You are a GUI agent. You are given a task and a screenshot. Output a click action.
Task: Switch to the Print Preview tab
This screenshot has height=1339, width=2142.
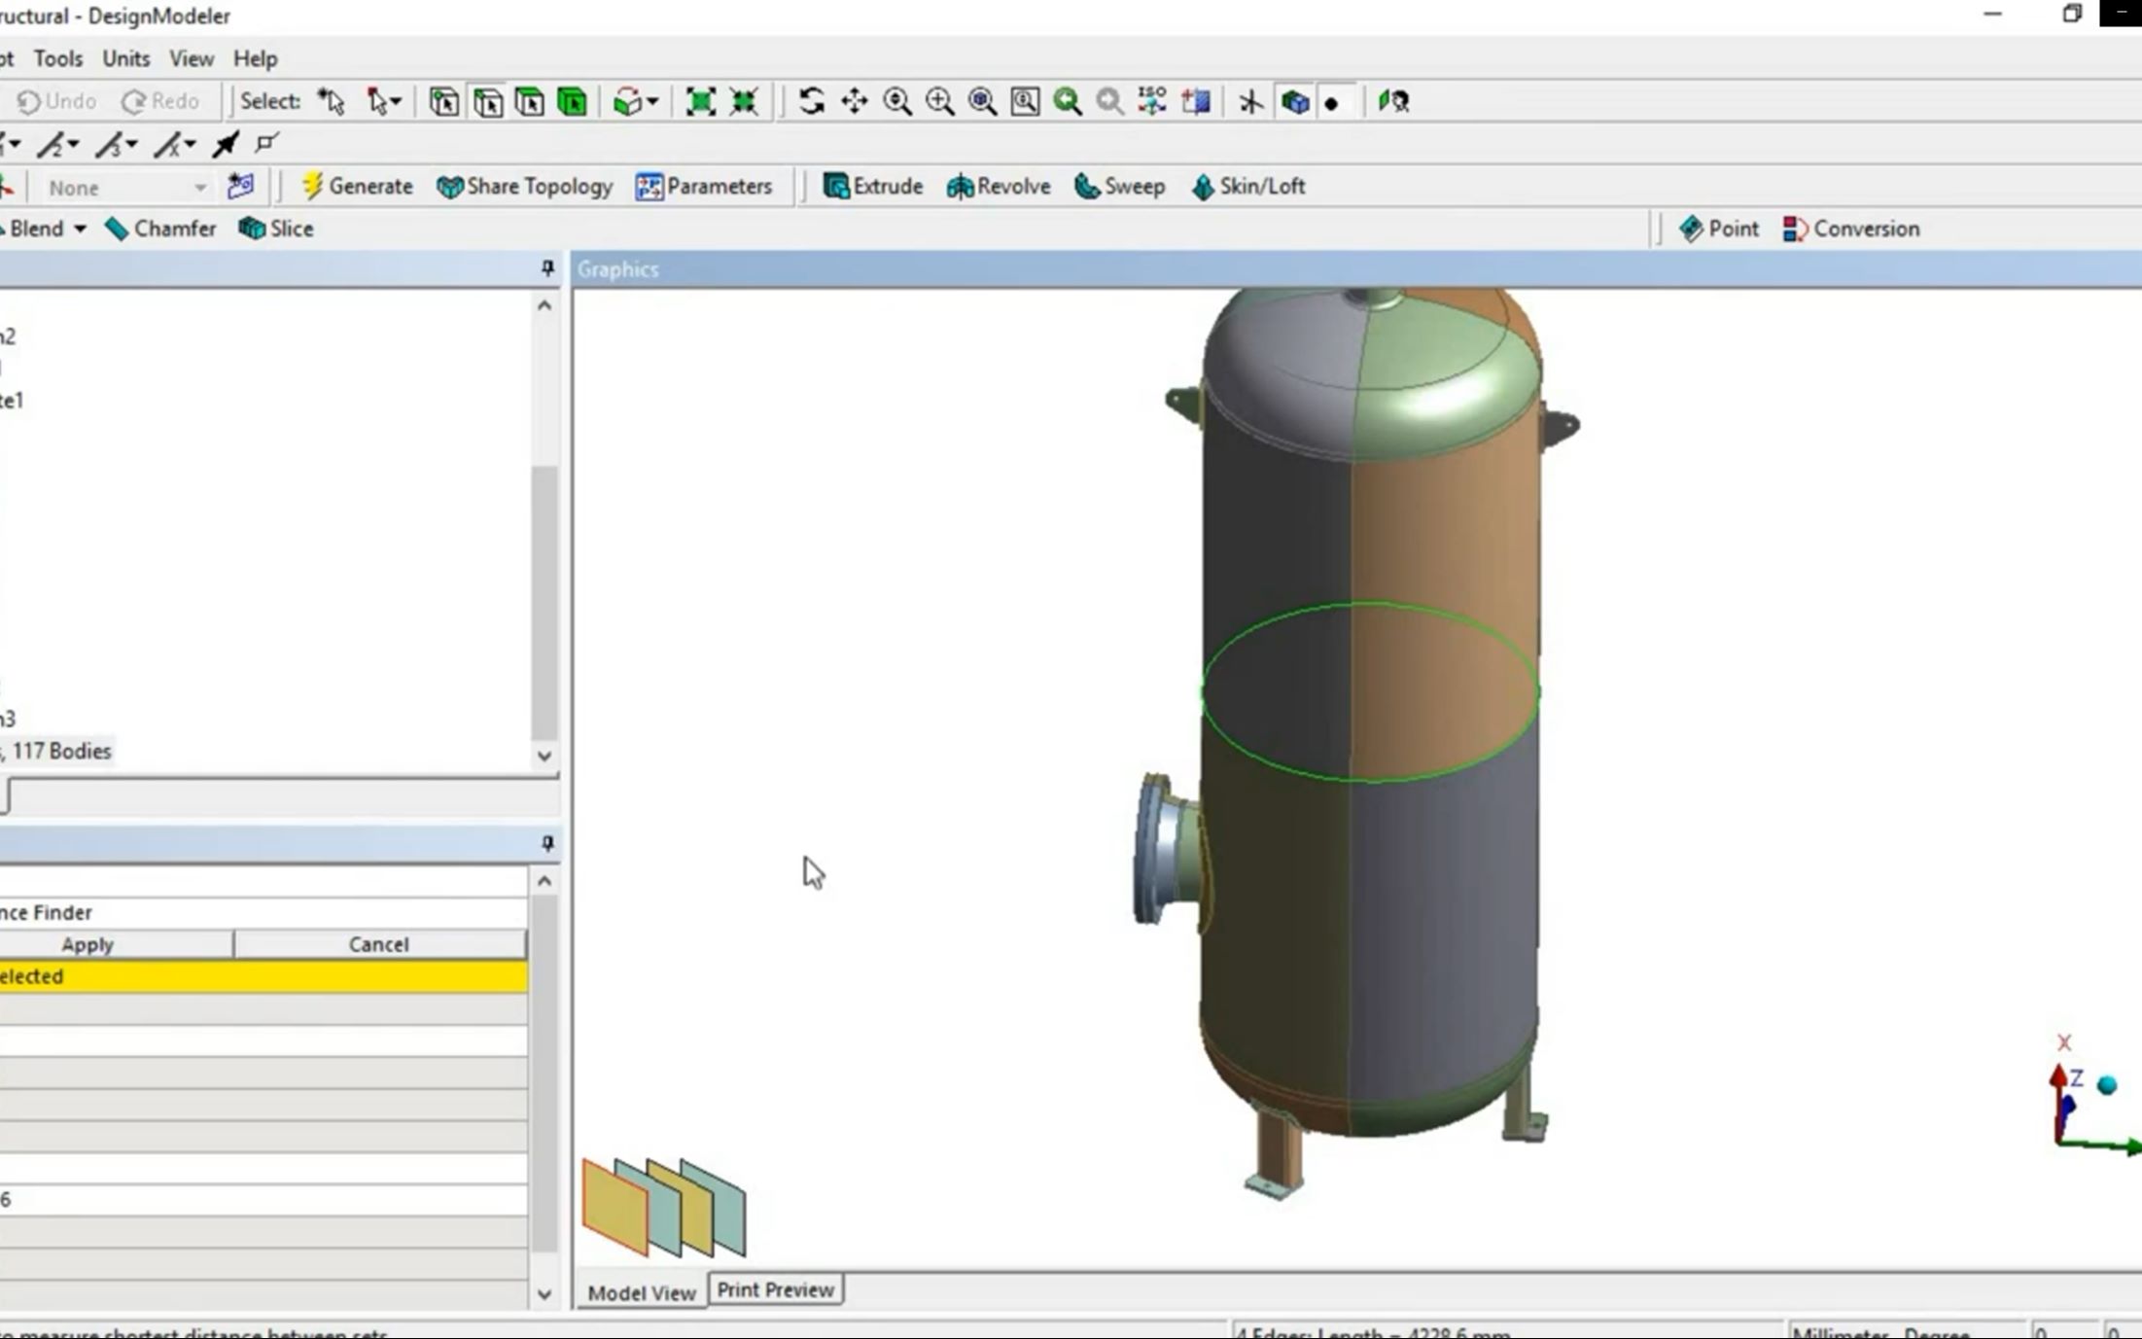[775, 1289]
